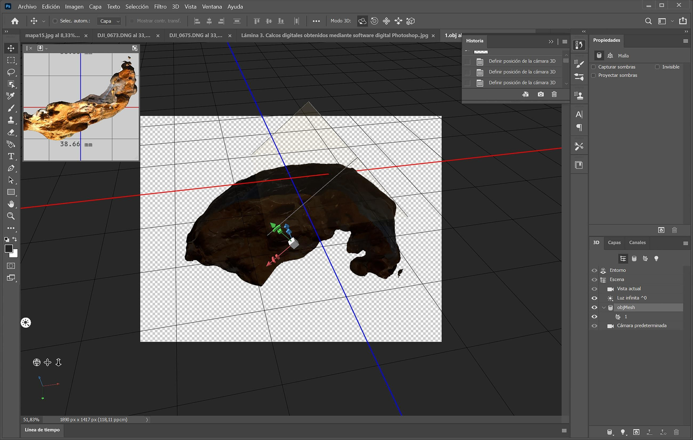
Task: Expand Historia panel with double chevron
Action: coord(551,42)
